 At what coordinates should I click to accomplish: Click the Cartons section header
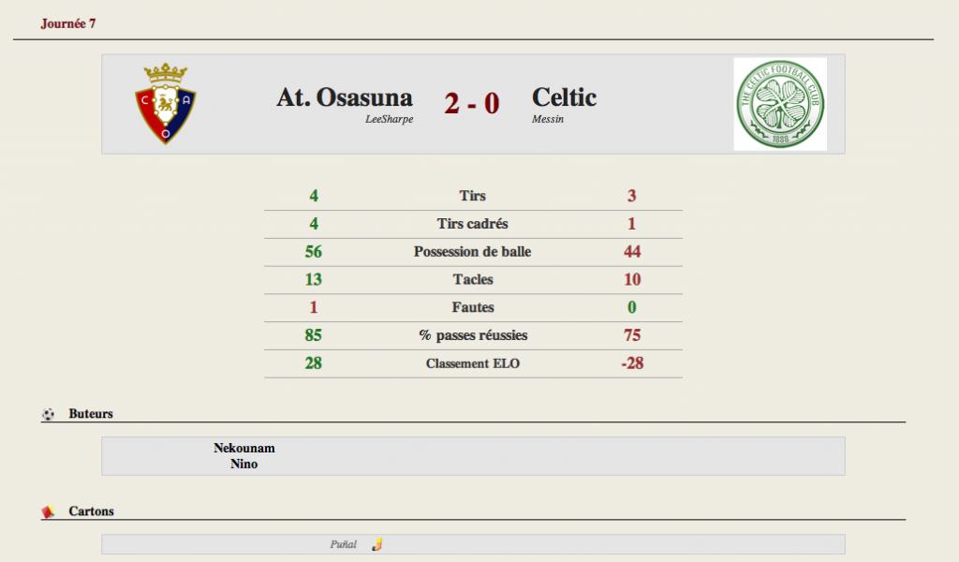click(91, 511)
